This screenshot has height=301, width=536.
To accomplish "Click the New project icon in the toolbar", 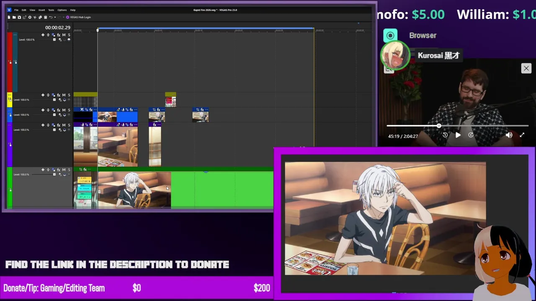I will point(9,17).
